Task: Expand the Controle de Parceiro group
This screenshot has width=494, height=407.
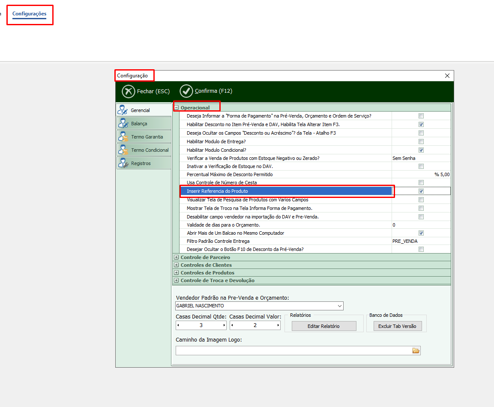Action: pyautogui.click(x=177, y=257)
